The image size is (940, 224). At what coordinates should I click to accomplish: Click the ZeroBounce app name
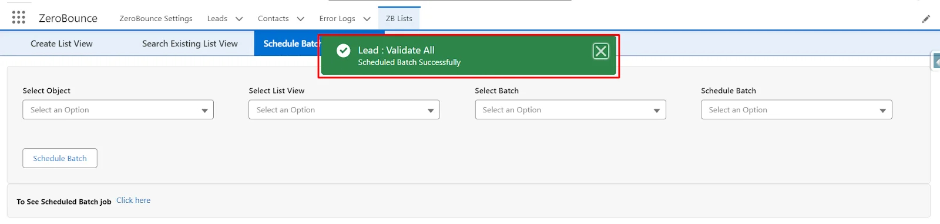pos(68,18)
